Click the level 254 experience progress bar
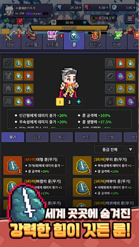Viewport: 139px width, 247px height. click(37, 14)
